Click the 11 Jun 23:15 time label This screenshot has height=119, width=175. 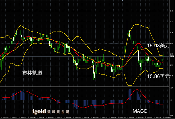(x=4, y=117)
